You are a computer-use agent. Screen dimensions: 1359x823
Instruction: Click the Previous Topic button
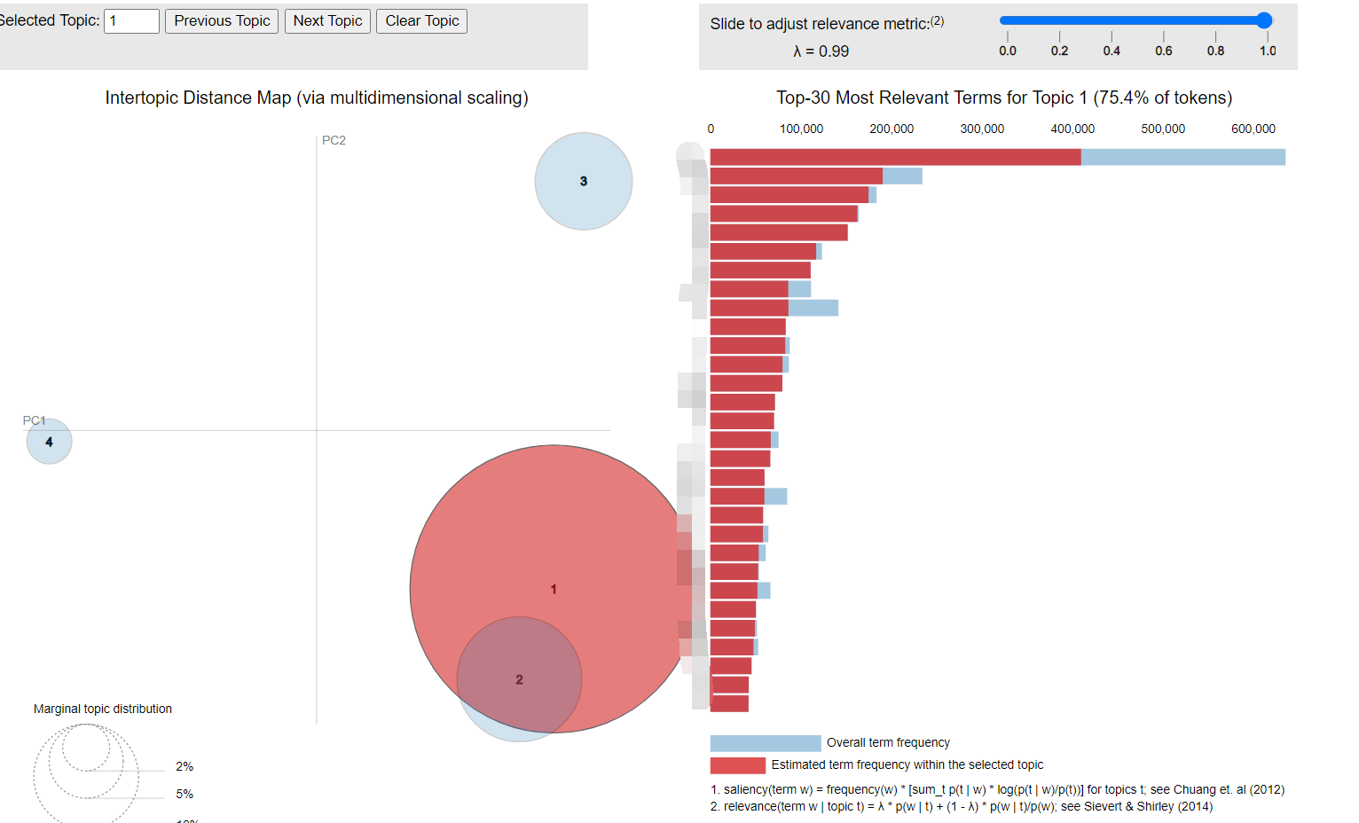click(x=222, y=21)
